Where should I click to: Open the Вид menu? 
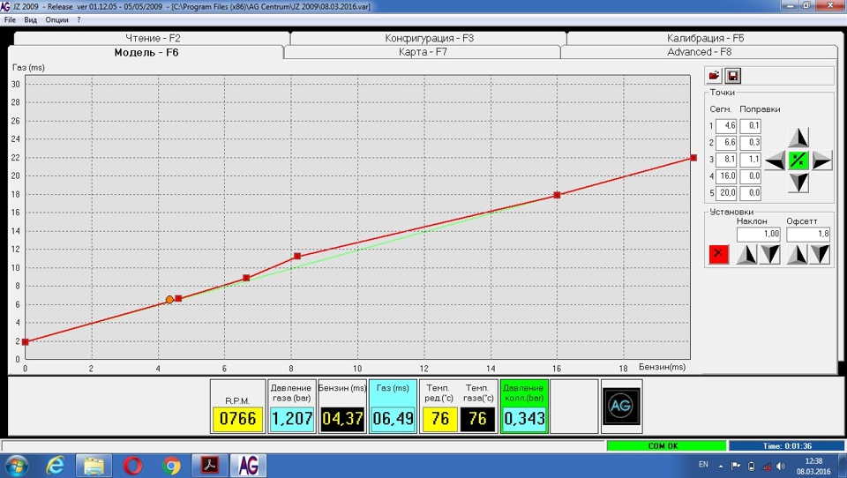[30, 19]
